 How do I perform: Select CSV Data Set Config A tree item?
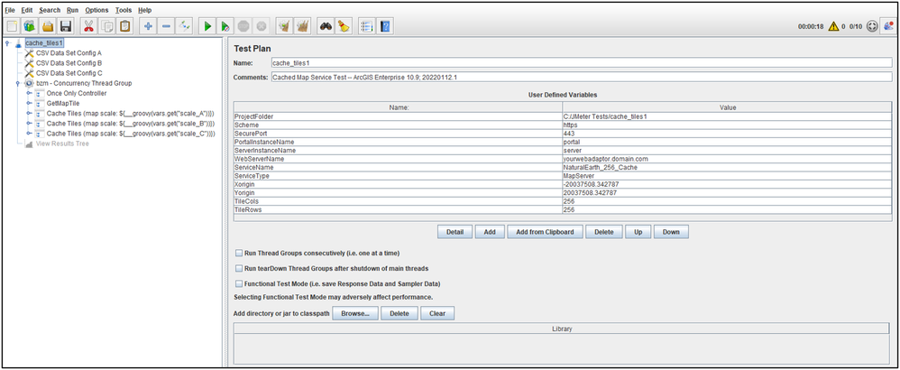[69, 53]
